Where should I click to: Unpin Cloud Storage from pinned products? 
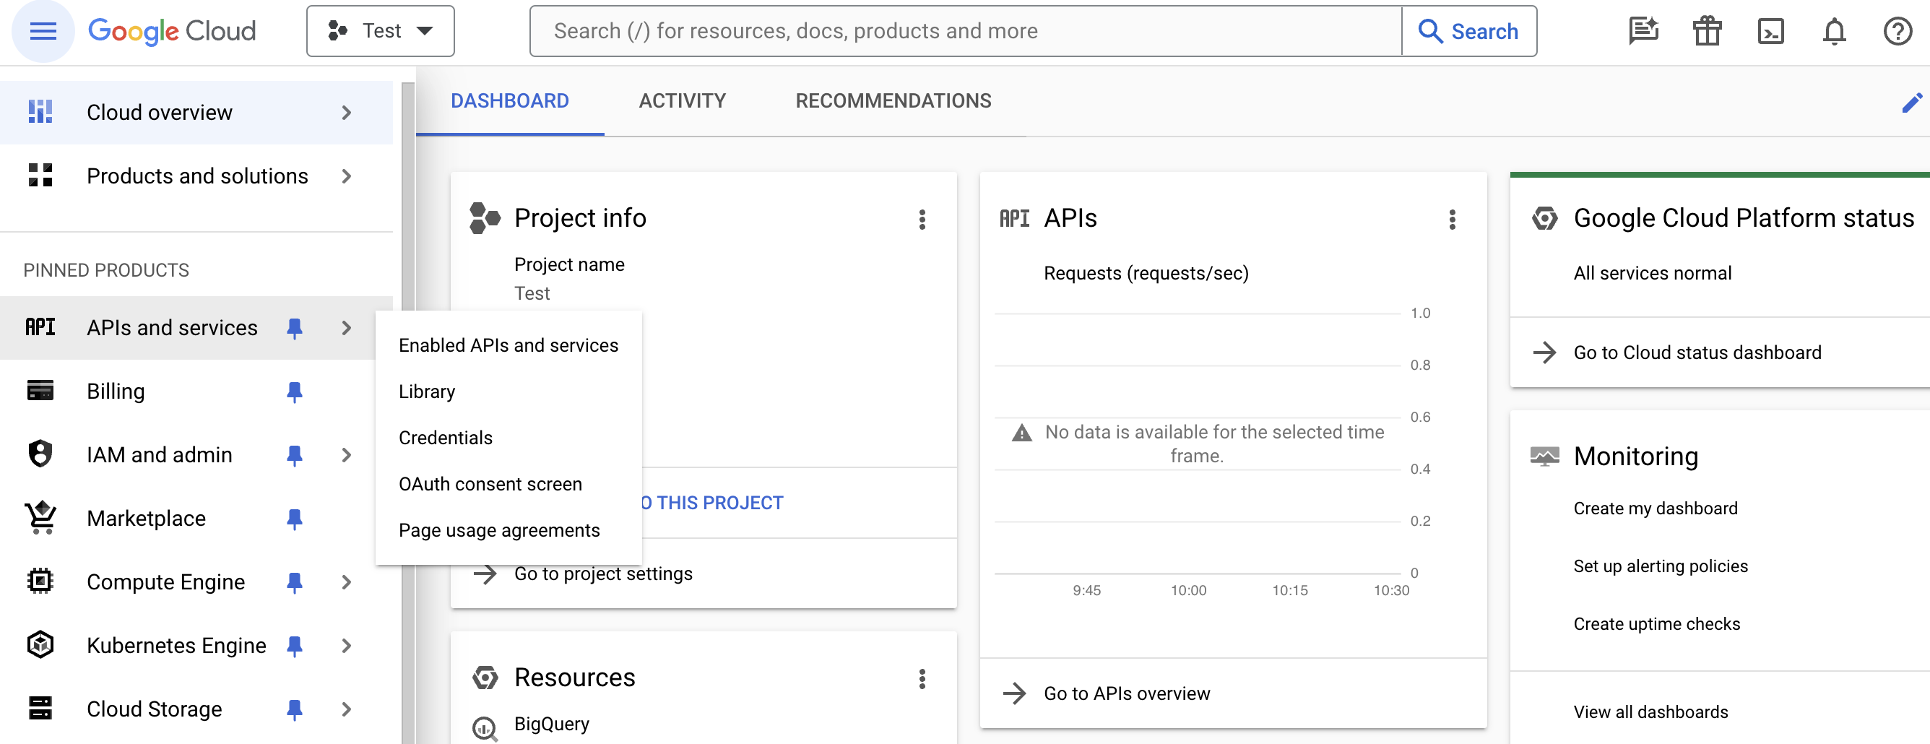pos(295,708)
